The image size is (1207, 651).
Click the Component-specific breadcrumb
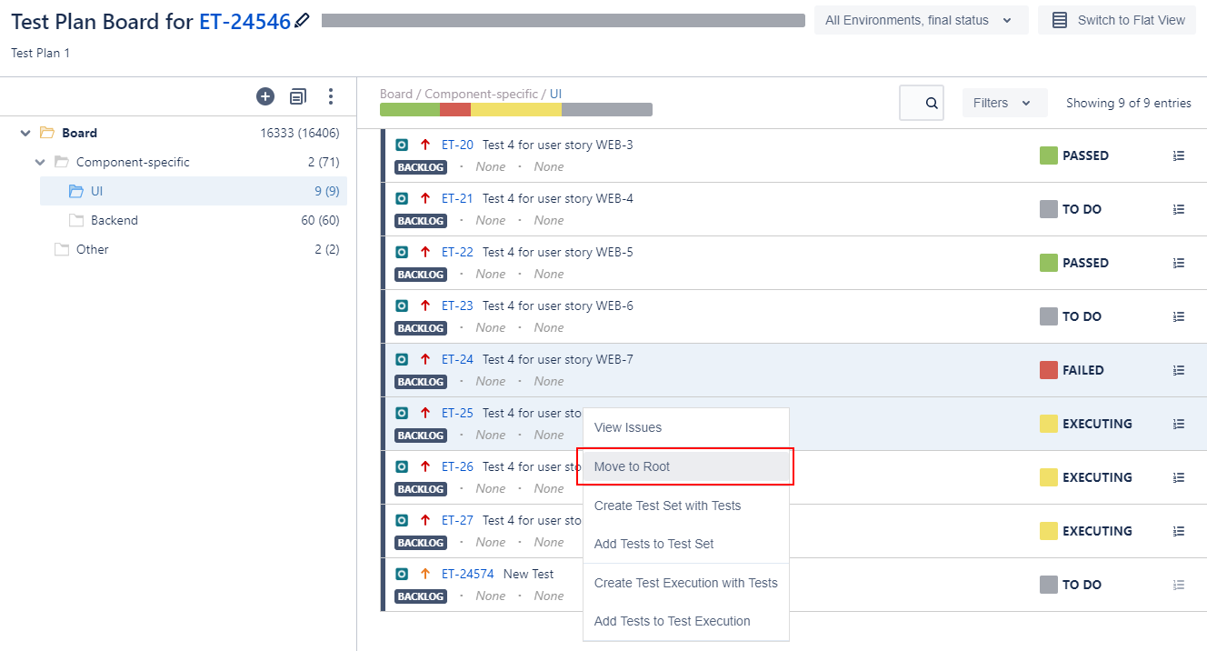point(481,94)
